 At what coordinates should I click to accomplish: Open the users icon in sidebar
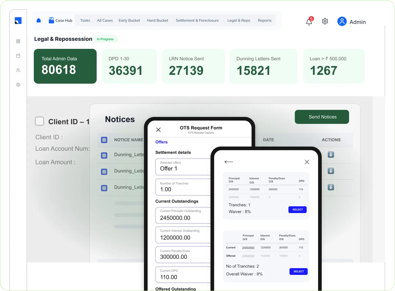(x=18, y=70)
